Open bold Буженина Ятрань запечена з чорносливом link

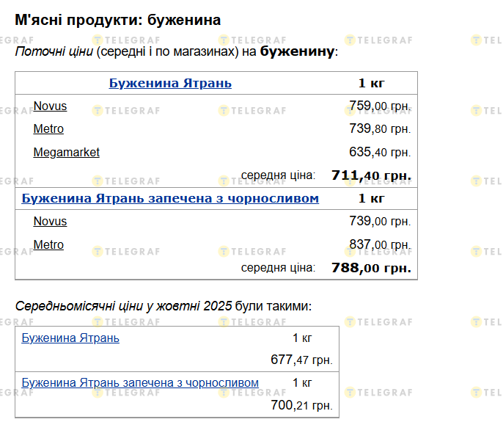coord(170,198)
